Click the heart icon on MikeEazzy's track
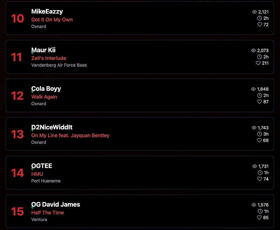 [x=260, y=25]
